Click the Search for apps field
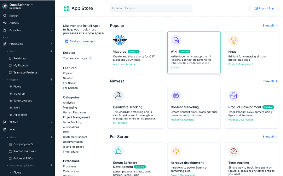This screenshot has width=283, height=176. 151,8
